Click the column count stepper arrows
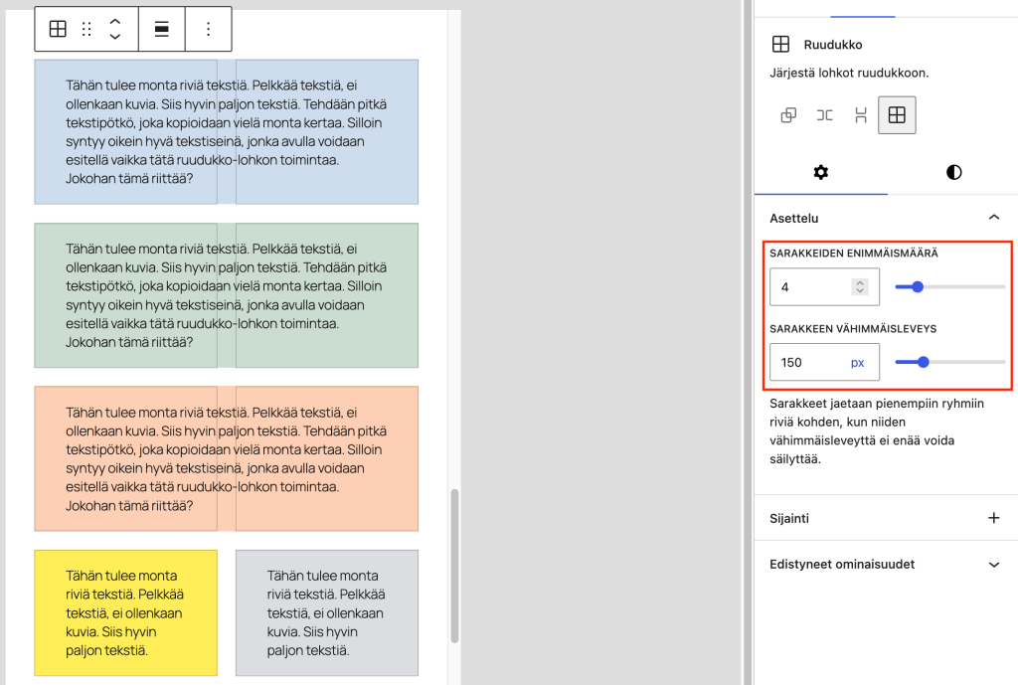 click(x=860, y=287)
